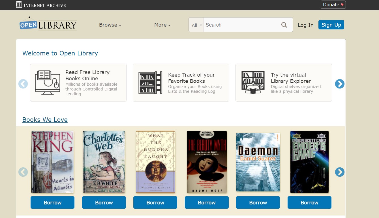Screen dimensions: 379x218
Task: Open the Open Library home logo
Action: (x=48, y=23)
